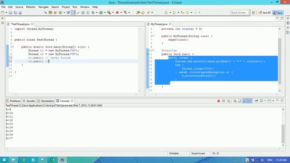Viewport: 290px width, 163px height.
Task: Open the Navigate menu
Action: 43,7
